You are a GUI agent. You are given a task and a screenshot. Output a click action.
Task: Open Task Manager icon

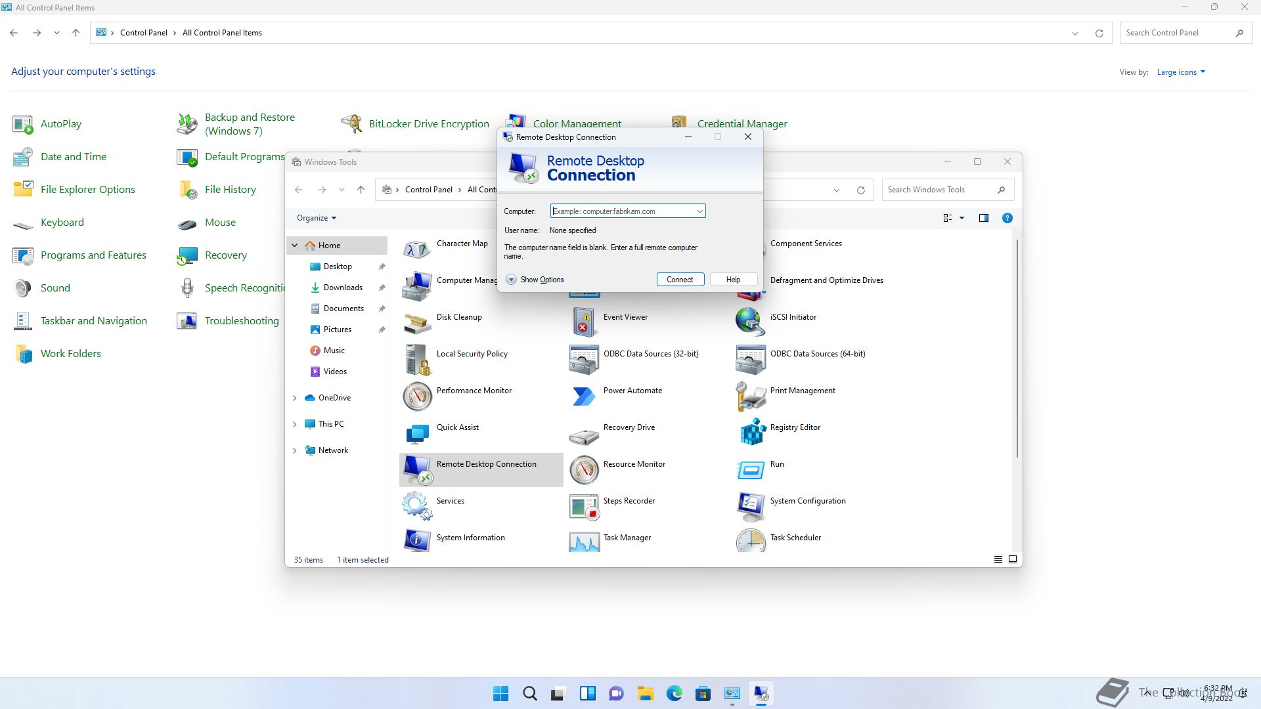[x=584, y=540]
